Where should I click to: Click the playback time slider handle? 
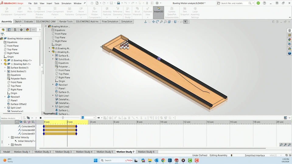tap(63, 118)
